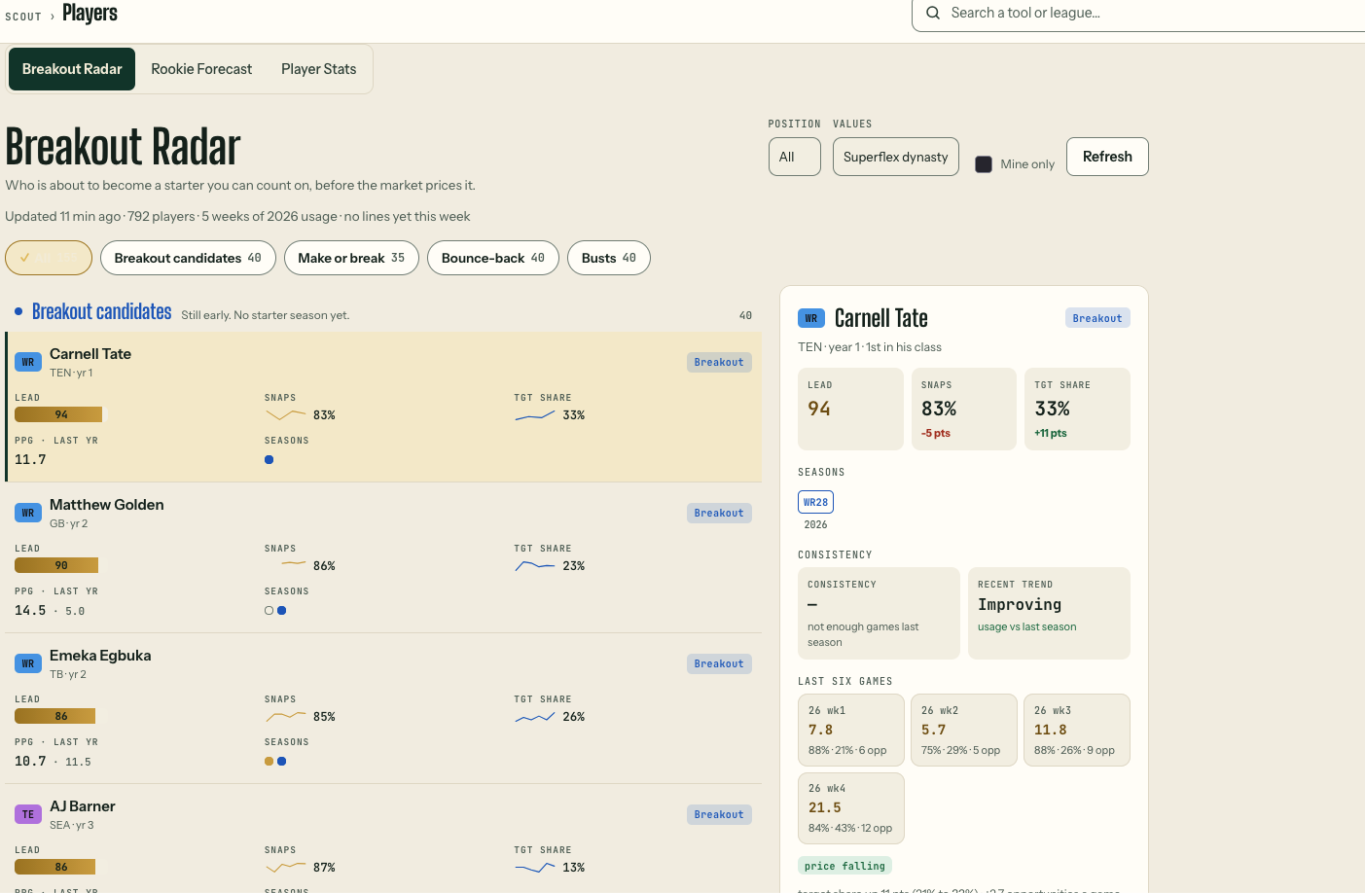
Task: Click the WR badge on Carnell Tate's row
Action: (28, 362)
